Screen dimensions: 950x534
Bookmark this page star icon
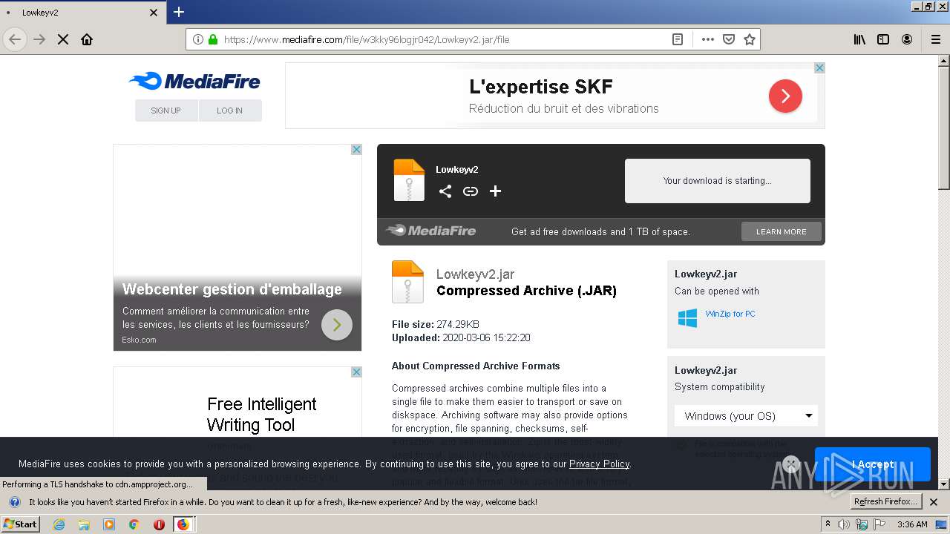[750, 39]
